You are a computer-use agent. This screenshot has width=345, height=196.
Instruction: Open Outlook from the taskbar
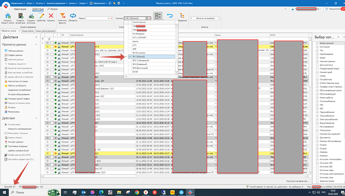coord(83,192)
